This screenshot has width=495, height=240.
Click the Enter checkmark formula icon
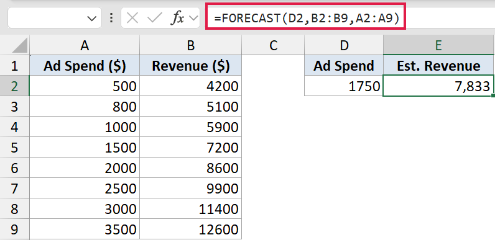coord(155,18)
